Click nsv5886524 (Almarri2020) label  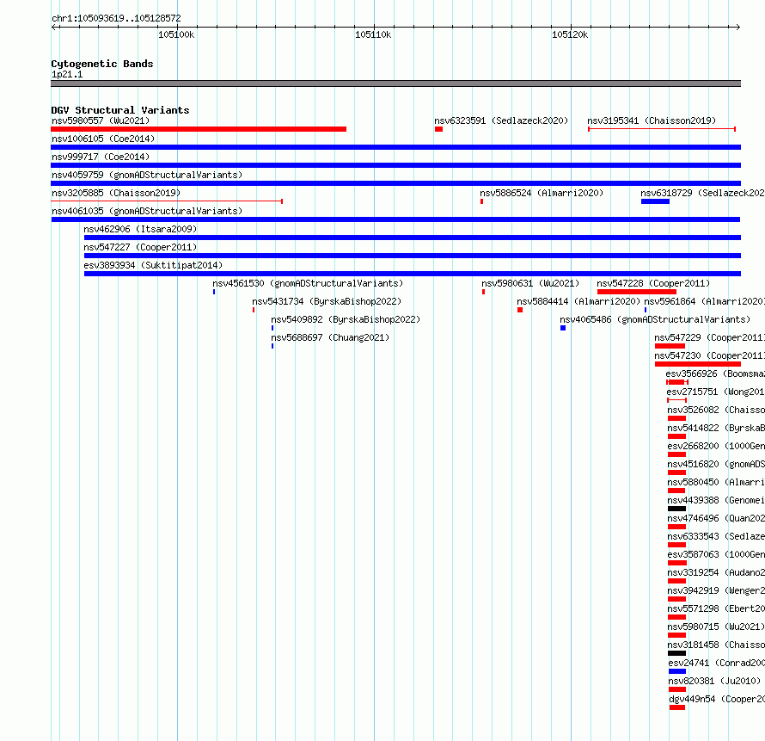pyautogui.click(x=542, y=193)
